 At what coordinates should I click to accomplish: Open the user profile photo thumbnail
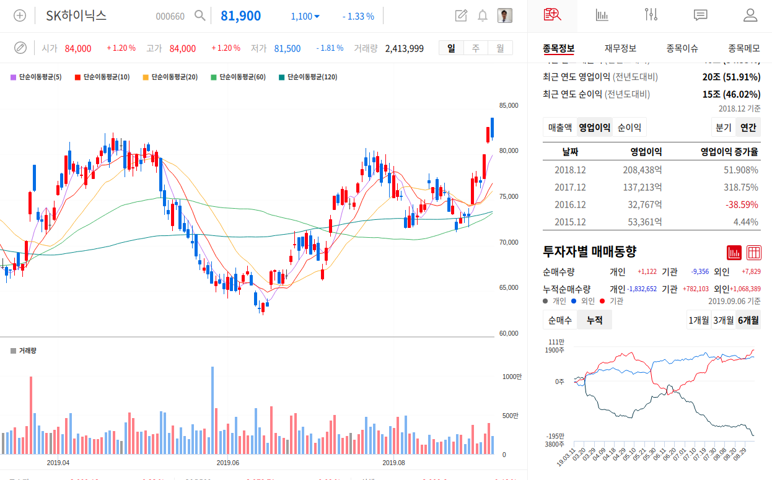505,16
